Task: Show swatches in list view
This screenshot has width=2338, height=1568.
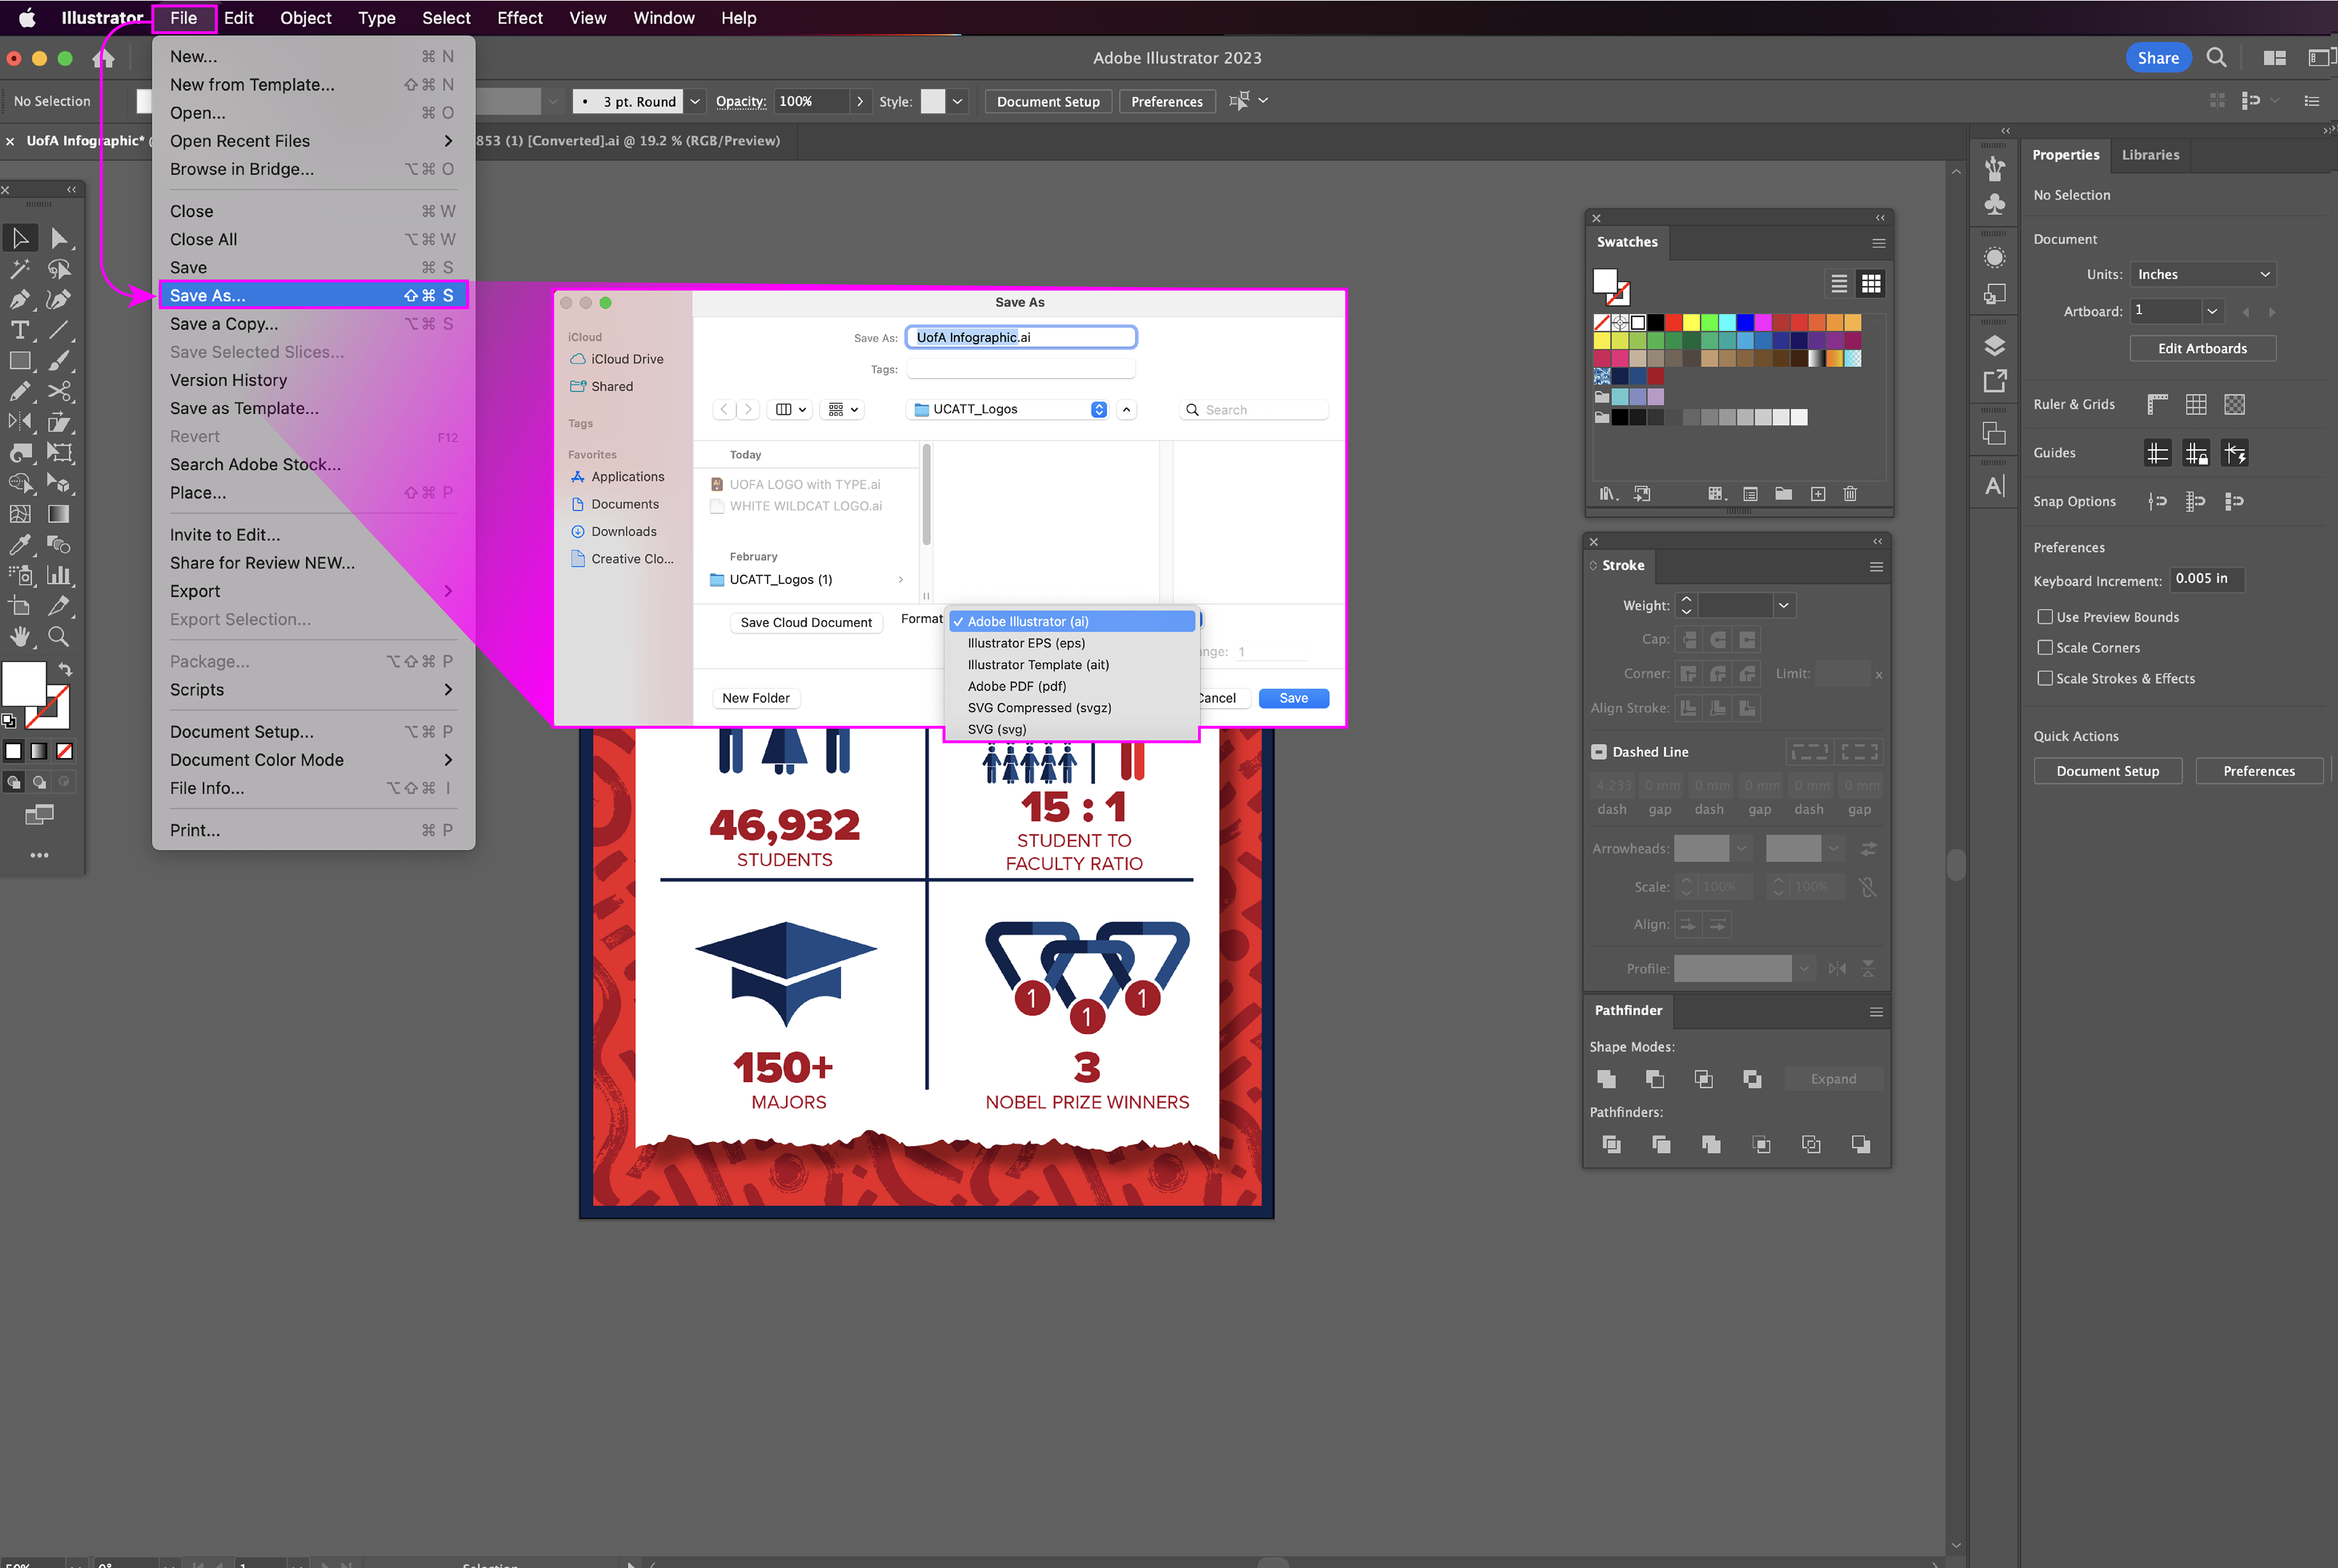Action: (x=1838, y=284)
